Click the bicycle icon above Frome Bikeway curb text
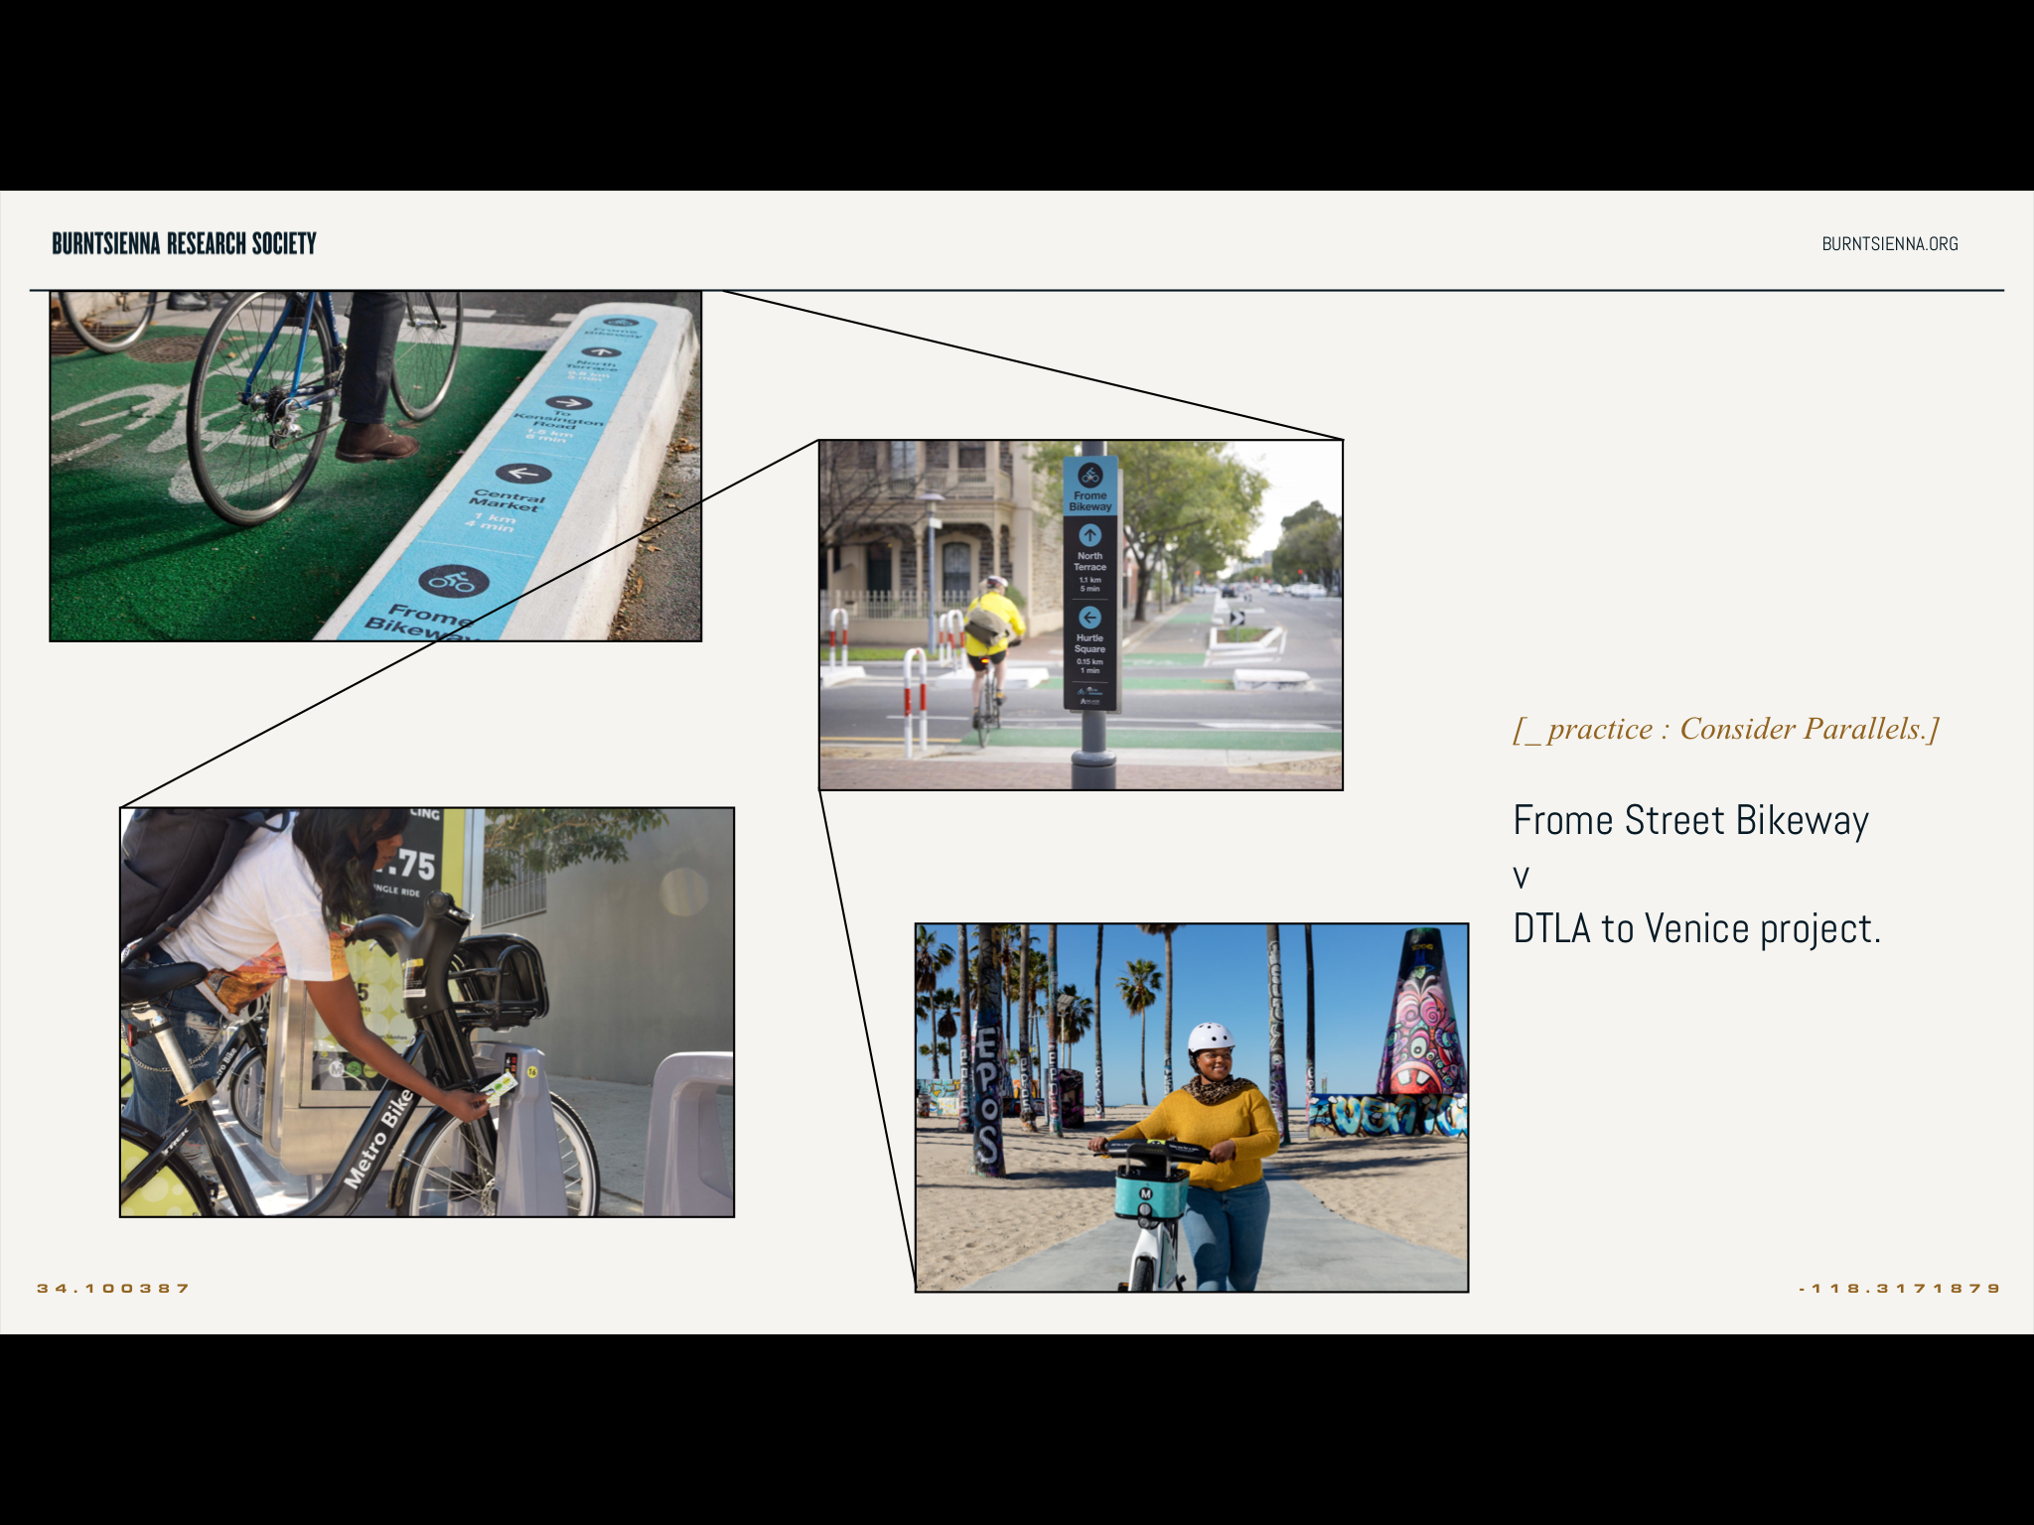The image size is (2034, 1525). pos(454,581)
